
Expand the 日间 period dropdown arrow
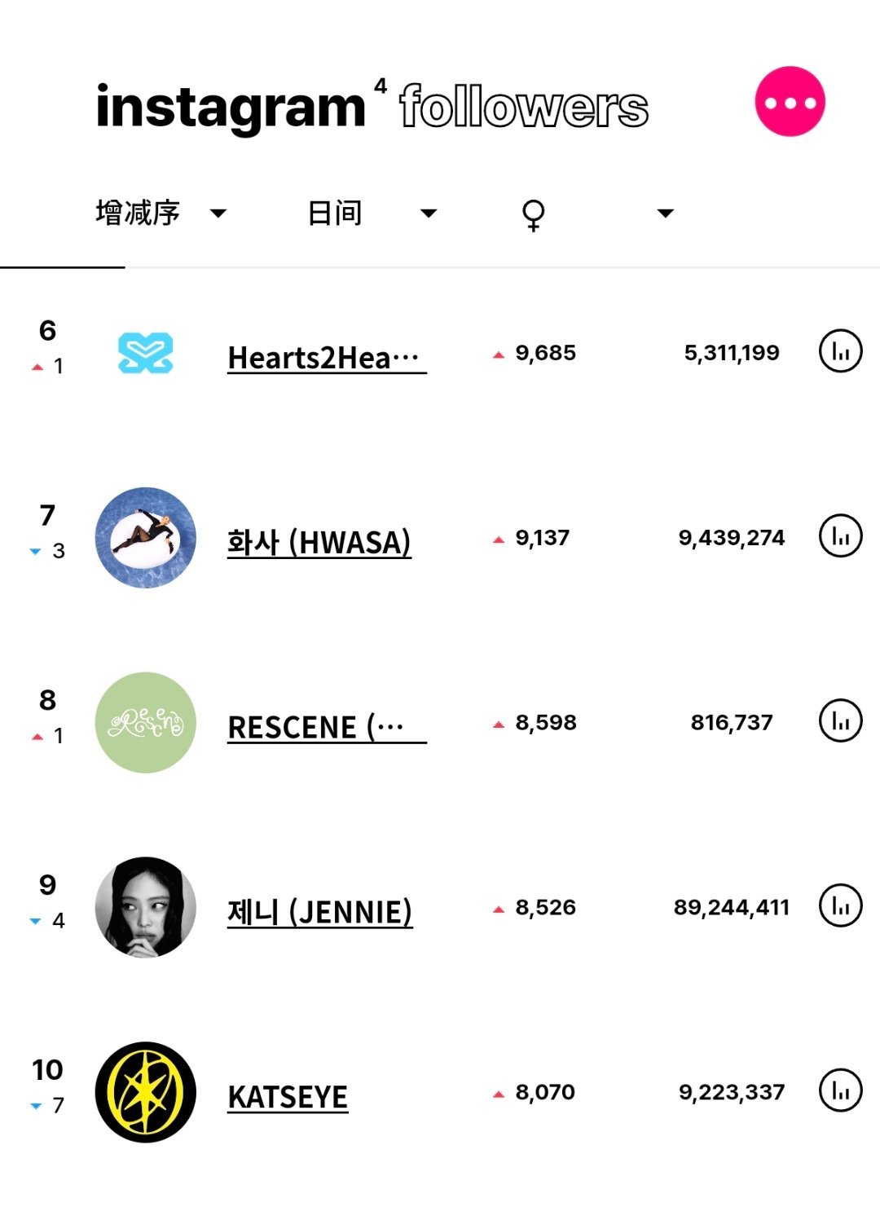click(x=428, y=214)
